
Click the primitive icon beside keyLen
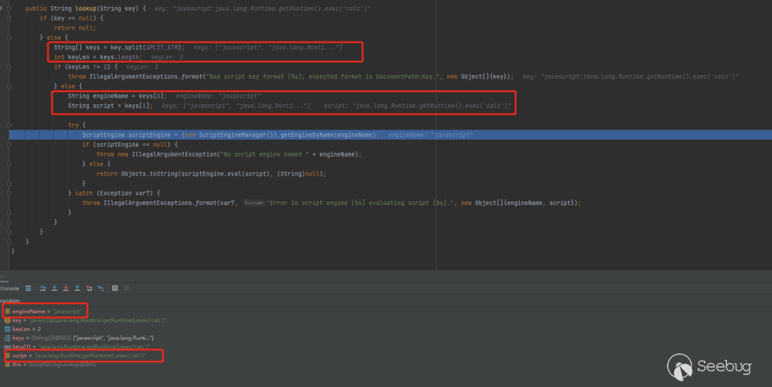coord(7,329)
